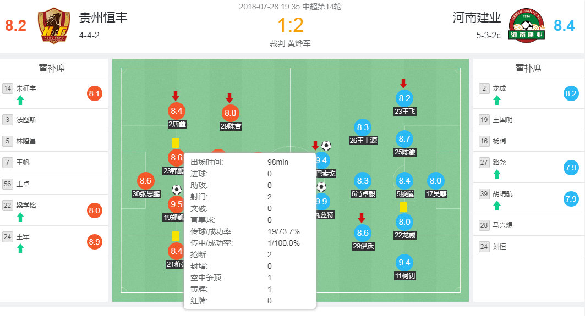Click red substitution arrow above 王飞
585x316 pixels.
pos(403,83)
